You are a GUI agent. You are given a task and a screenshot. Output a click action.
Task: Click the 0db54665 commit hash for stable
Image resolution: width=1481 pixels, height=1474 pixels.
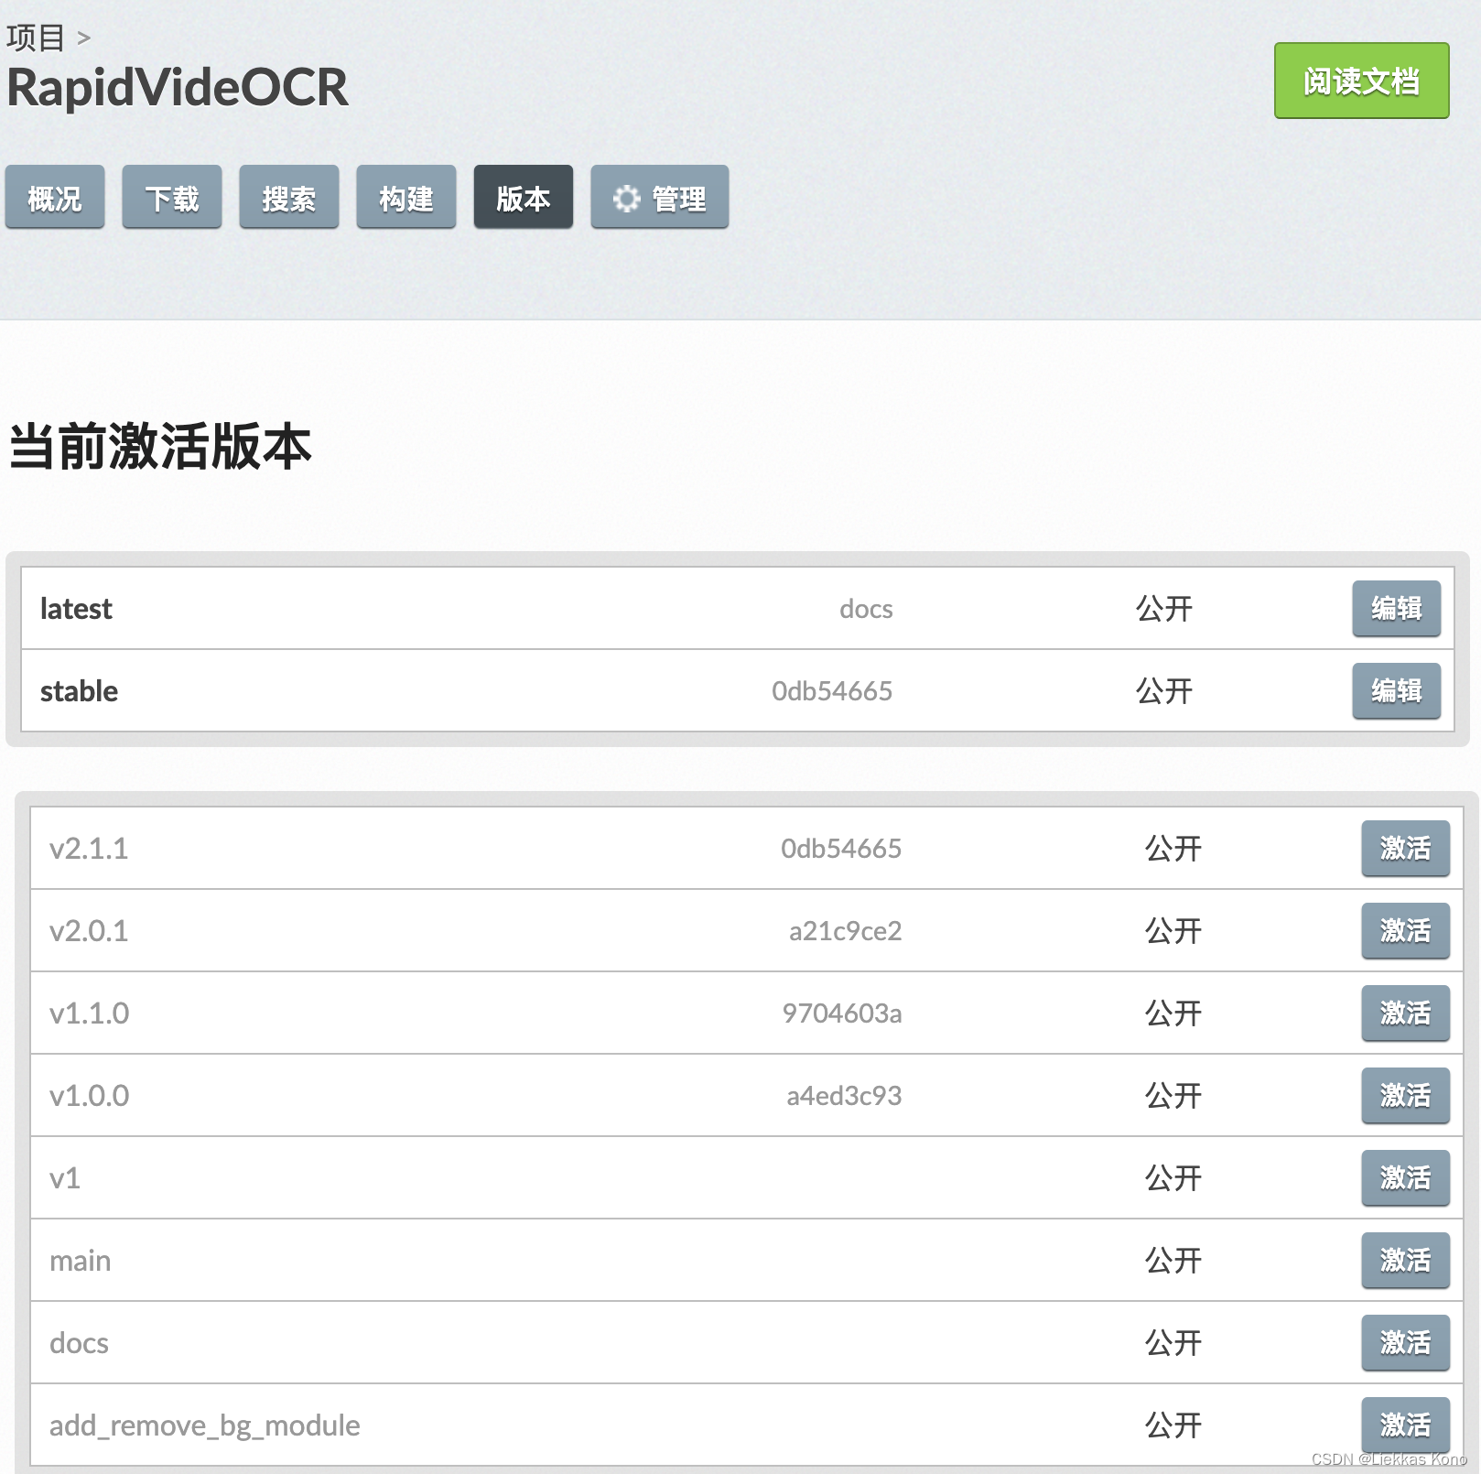[x=833, y=691]
